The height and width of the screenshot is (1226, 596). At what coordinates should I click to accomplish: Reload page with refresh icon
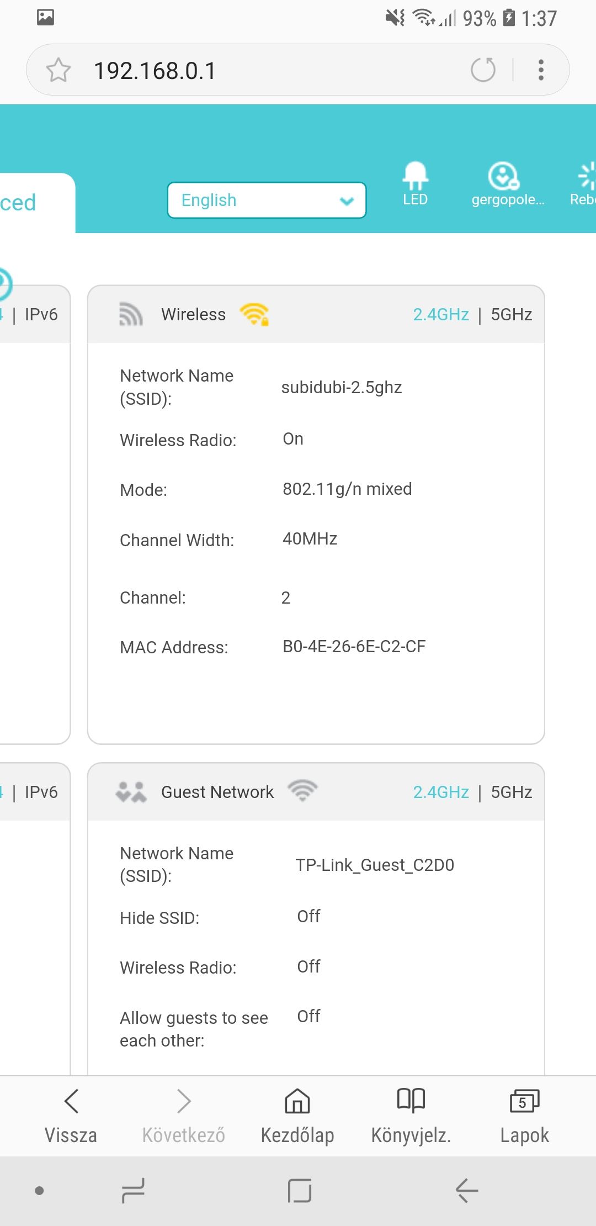tap(483, 70)
